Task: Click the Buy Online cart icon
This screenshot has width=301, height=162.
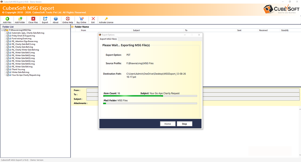Action: (x=81, y=19)
